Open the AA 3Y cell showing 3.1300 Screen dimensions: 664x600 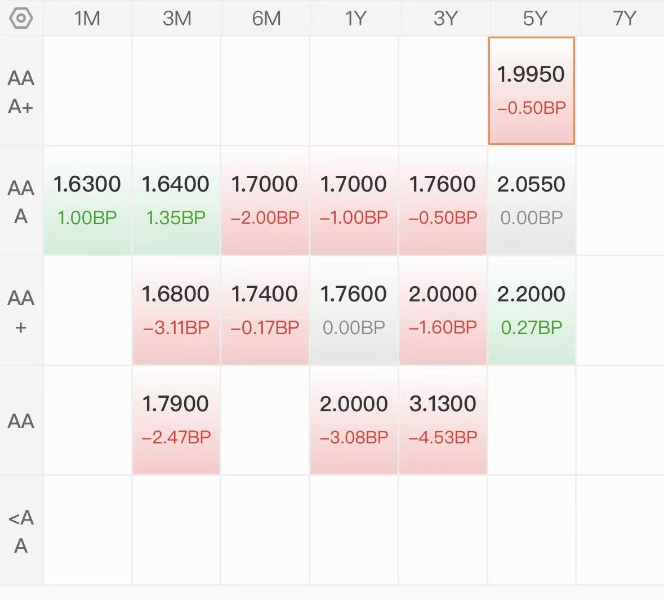click(x=443, y=420)
